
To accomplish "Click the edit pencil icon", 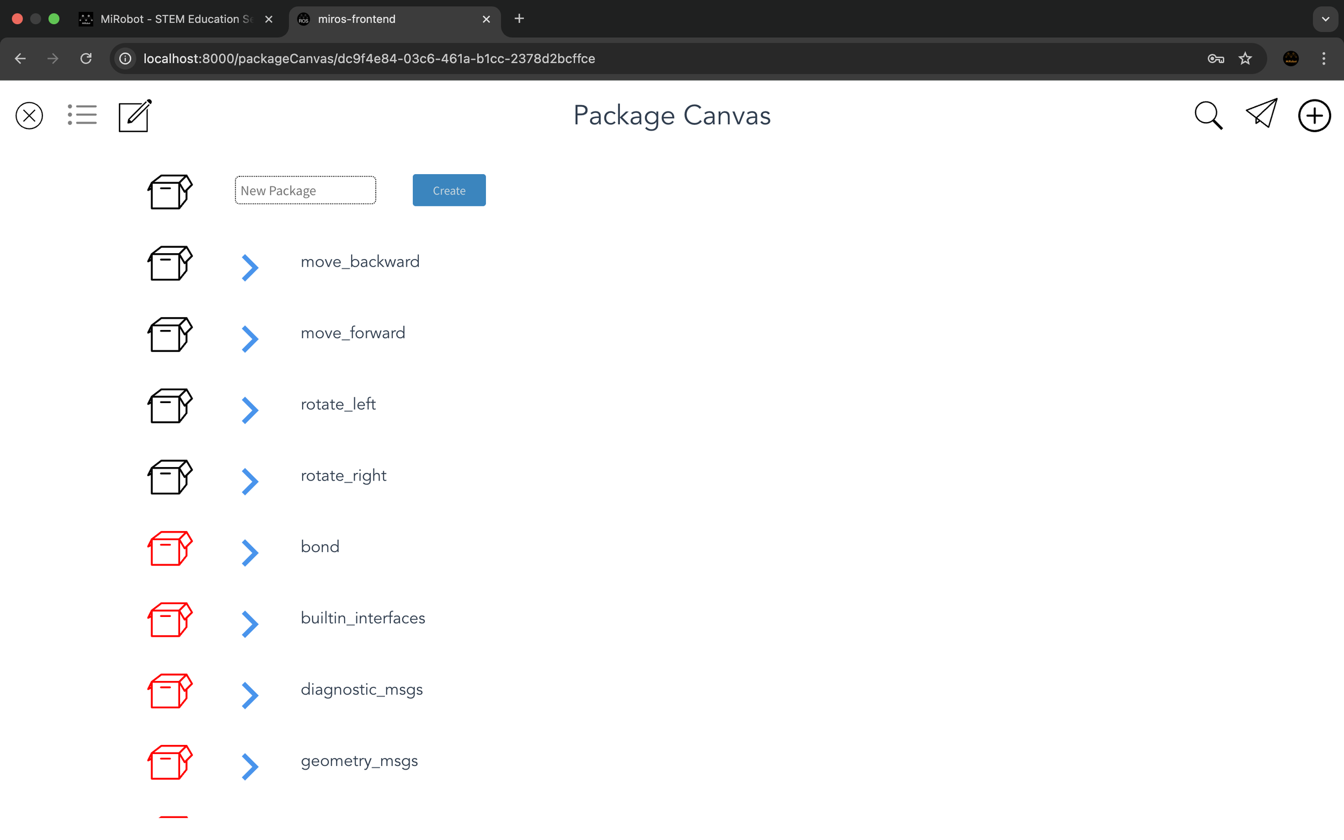I will point(134,116).
